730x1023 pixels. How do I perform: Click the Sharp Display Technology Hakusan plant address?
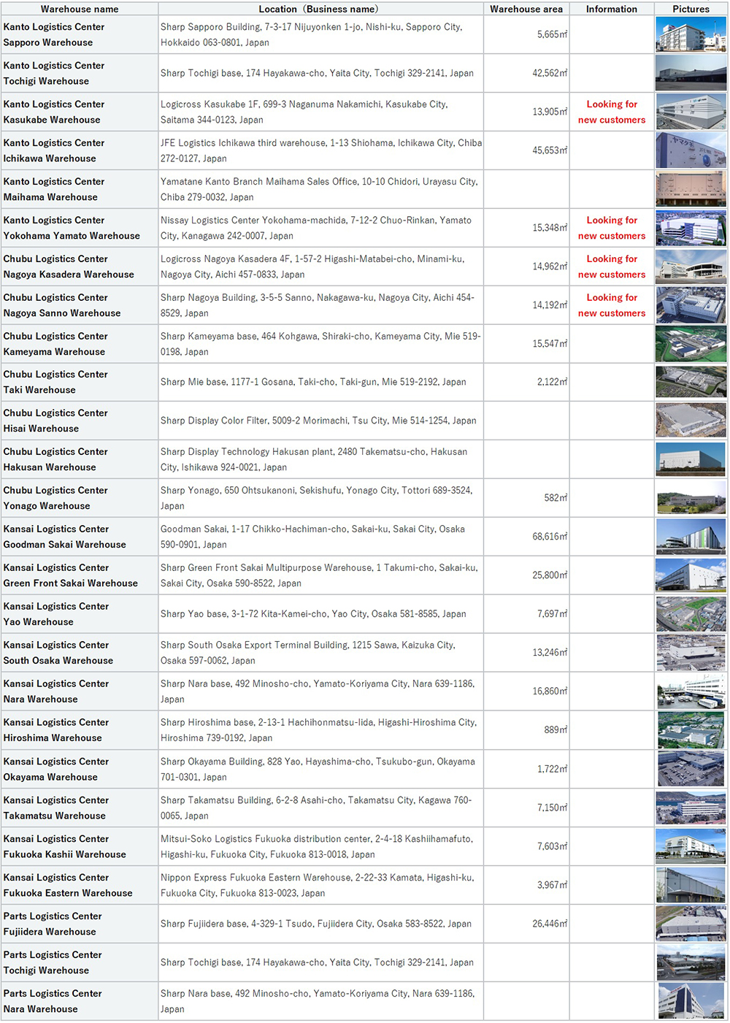[314, 459]
